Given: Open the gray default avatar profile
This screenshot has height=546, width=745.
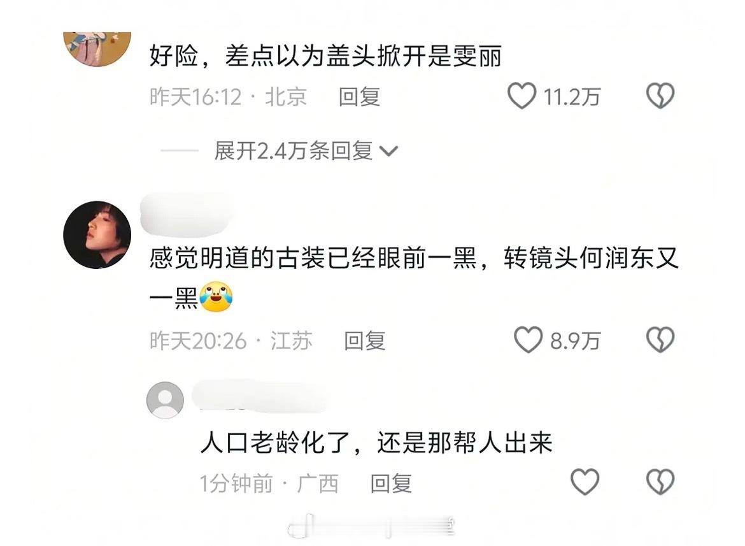Looking at the screenshot, I should click(x=165, y=400).
